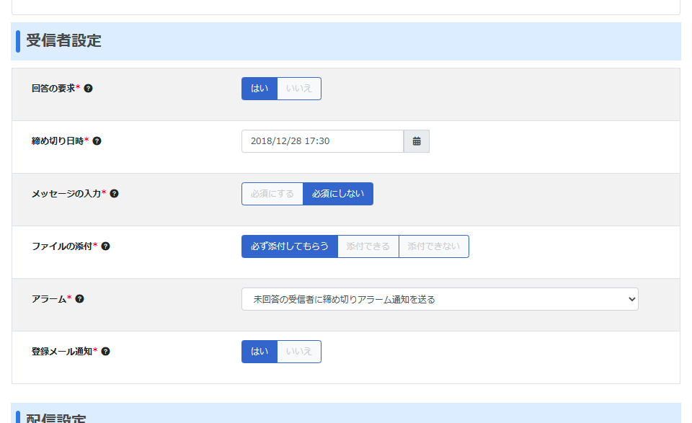This screenshot has height=423, width=692.
Task: Set 登録メール通知 to はい
Action: (x=259, y=352)
